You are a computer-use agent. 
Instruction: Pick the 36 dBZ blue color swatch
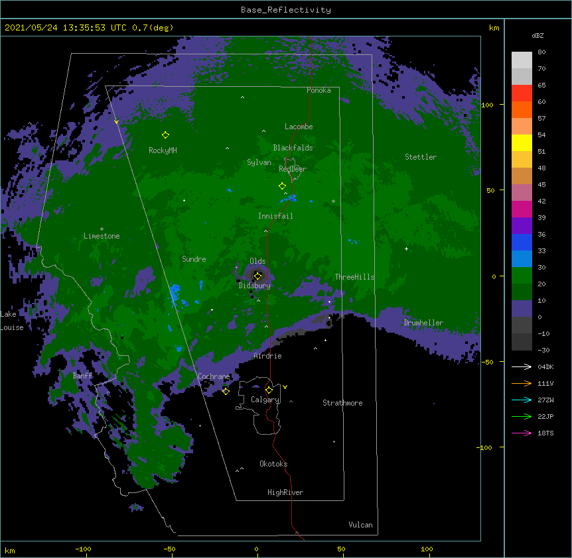click(522, 242)
